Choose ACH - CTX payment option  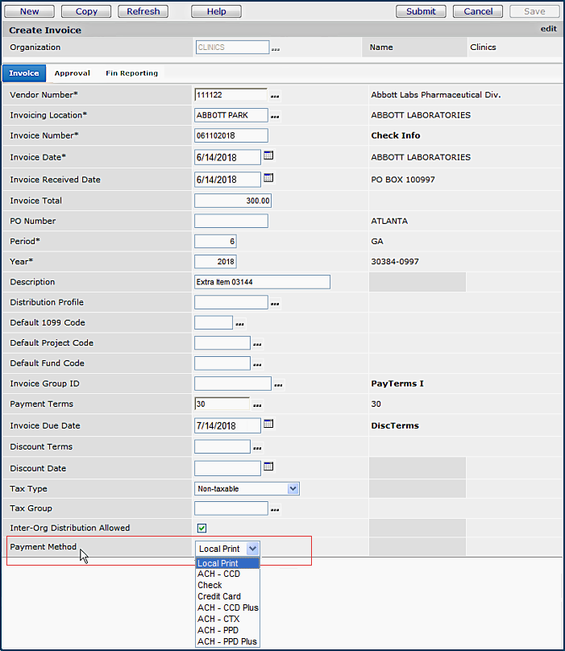[218, 619]
